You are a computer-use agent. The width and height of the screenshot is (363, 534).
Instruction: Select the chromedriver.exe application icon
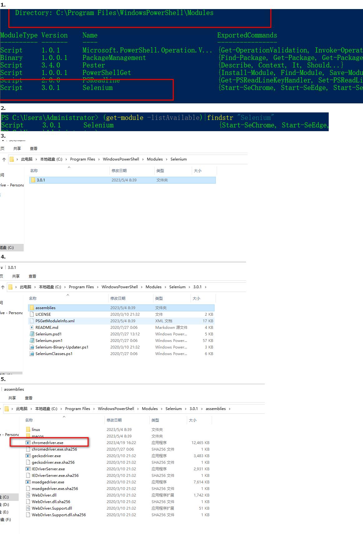(x=28, y=443)
